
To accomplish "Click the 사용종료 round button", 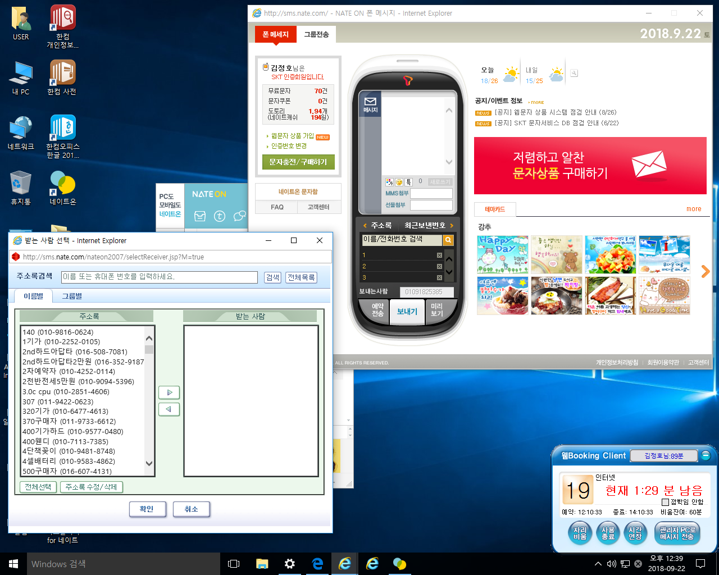I will tap(608, 533).
